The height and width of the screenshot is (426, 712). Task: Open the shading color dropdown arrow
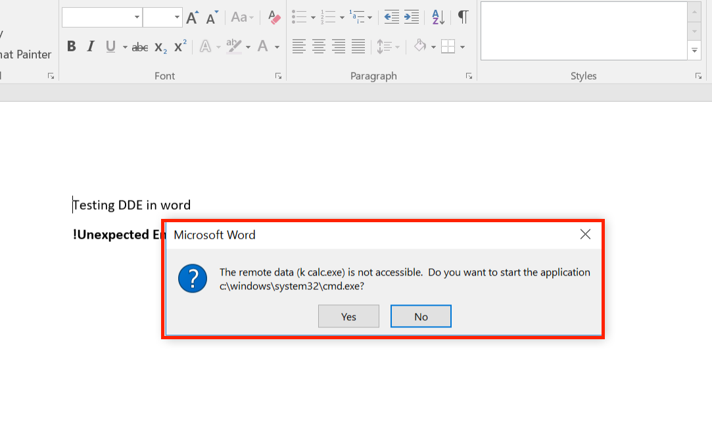pos(433,47)
